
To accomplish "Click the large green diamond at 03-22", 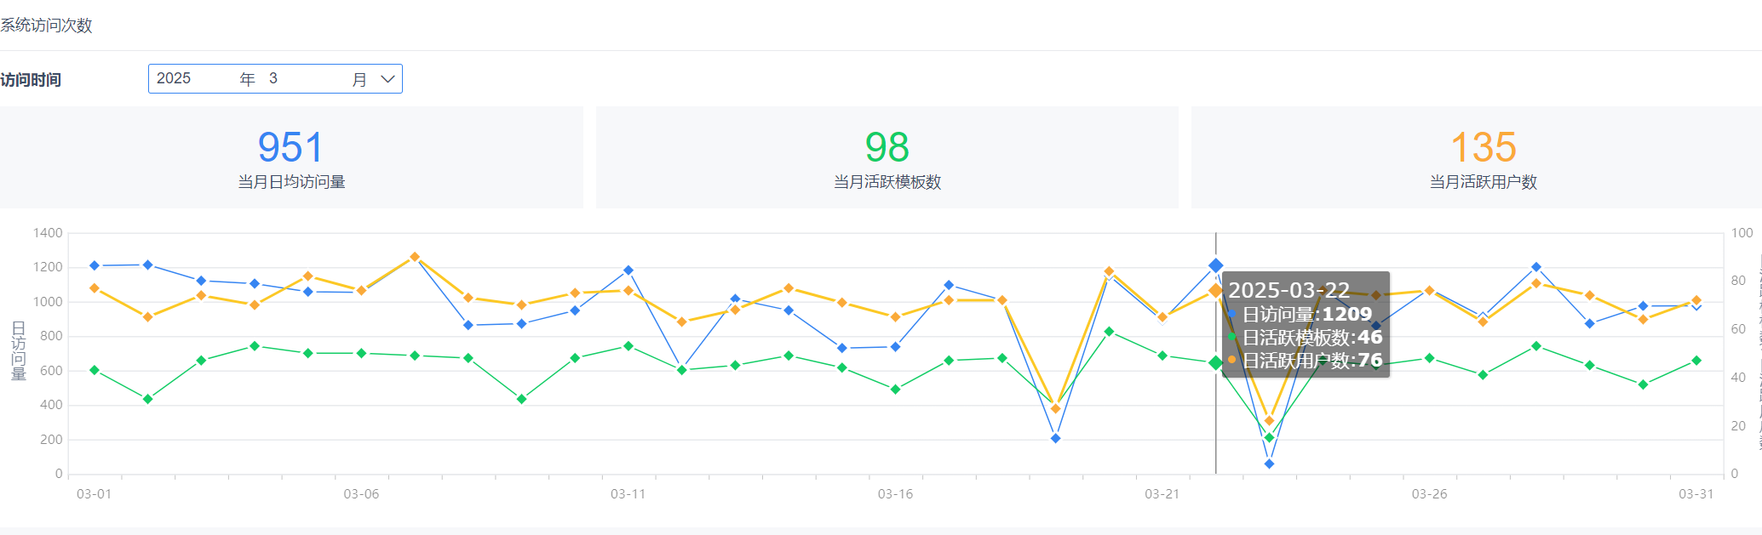I will (x=1216, y=362).
